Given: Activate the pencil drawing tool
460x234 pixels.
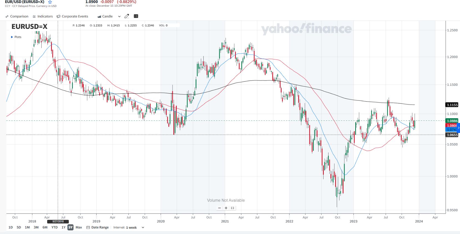Looking at the screenshot, I should [x=127, y=16].
